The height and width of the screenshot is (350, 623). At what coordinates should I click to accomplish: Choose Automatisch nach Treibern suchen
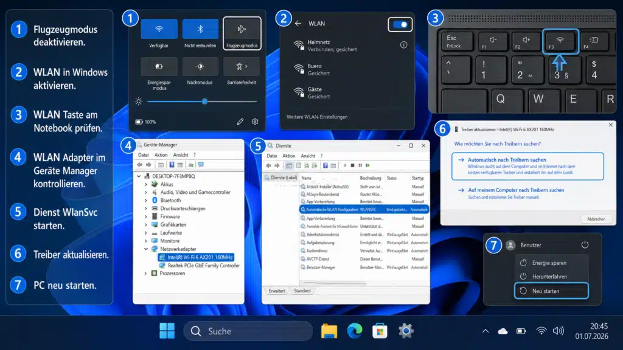tap(527, 166)
